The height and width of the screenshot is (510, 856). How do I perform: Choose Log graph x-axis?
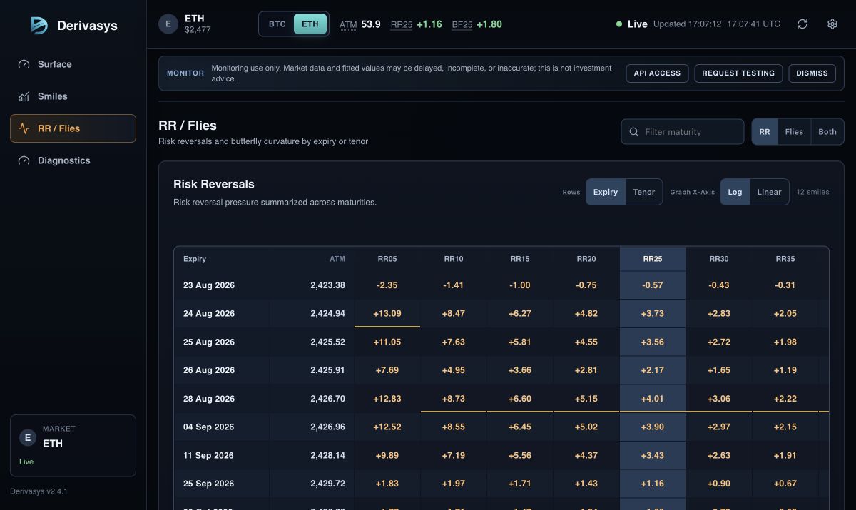tap(735, 192)
